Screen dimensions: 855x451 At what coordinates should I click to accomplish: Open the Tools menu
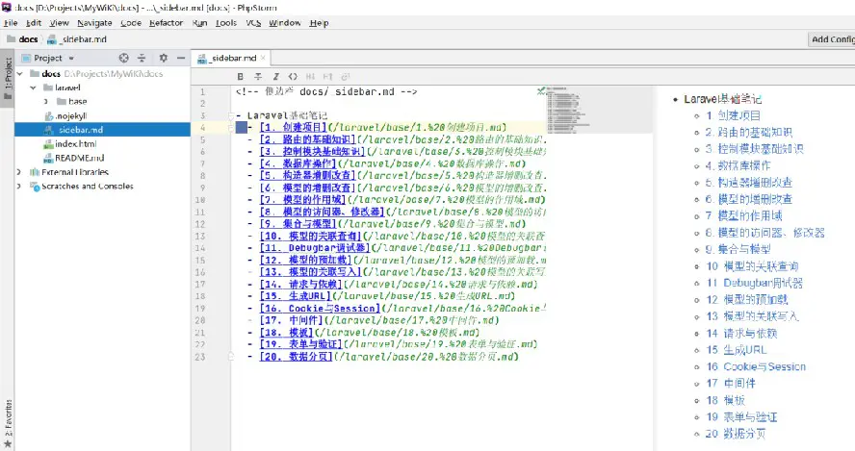click(225, 23)
